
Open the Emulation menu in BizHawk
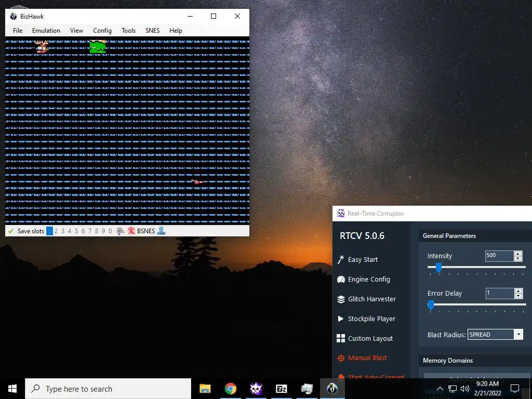[x=46, y=31]
